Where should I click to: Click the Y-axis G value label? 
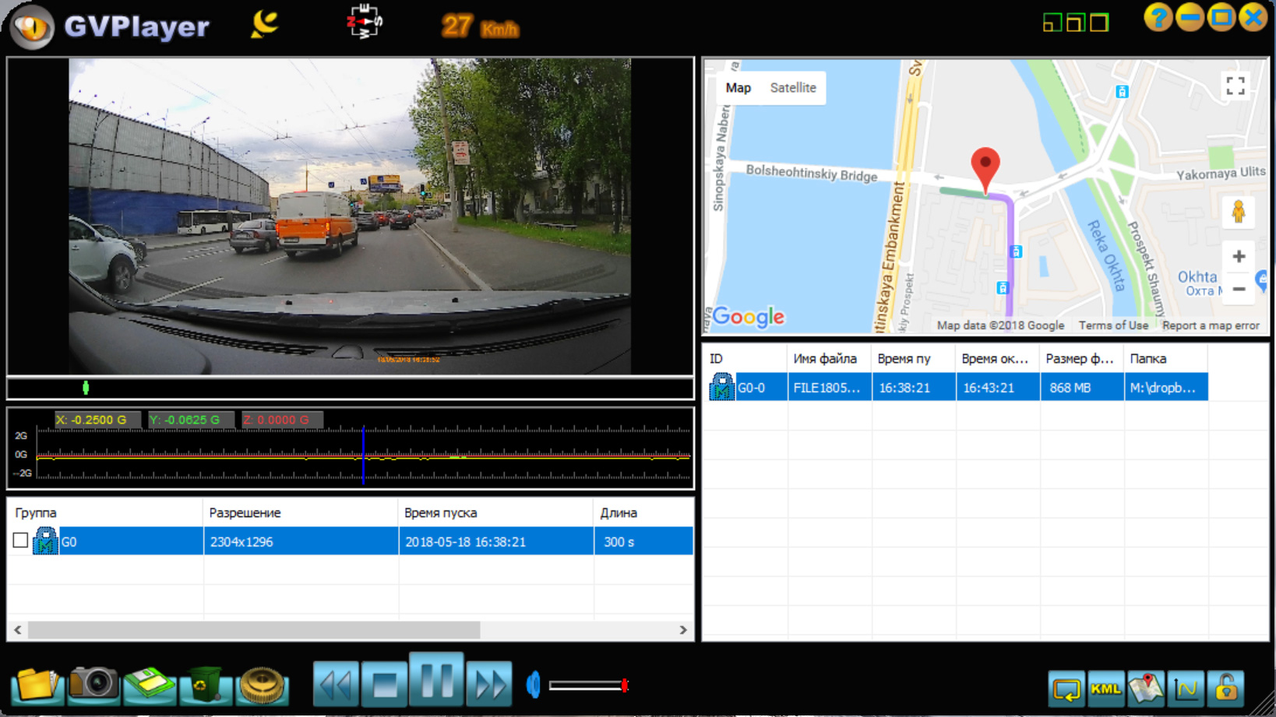coord(191,420)
